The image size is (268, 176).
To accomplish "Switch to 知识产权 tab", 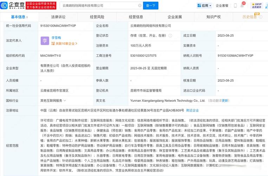I will (214, 17).
